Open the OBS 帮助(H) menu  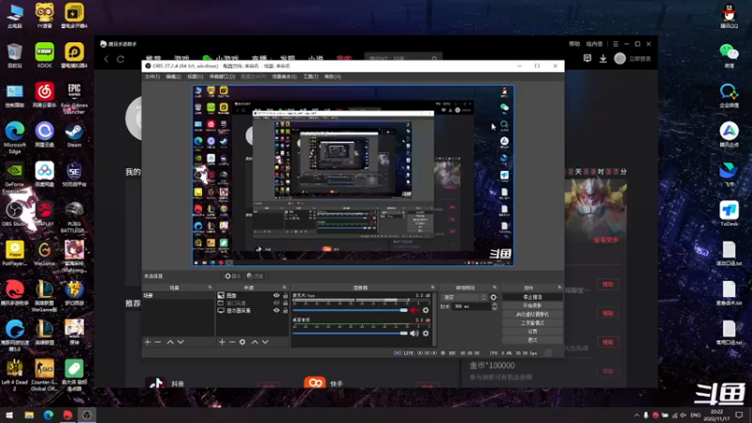[x=333, y=77]
